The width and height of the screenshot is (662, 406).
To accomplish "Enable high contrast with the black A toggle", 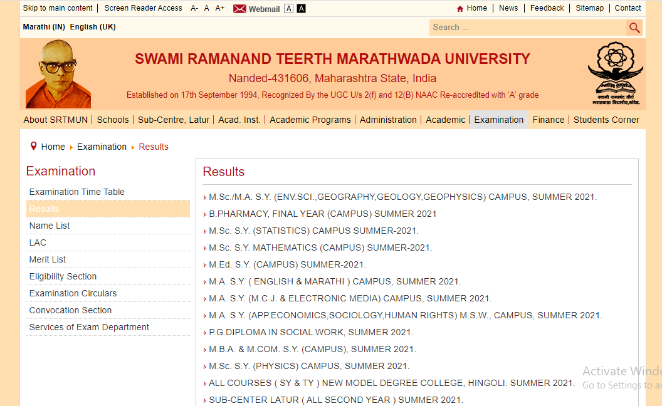I will [x=300, y=8].
